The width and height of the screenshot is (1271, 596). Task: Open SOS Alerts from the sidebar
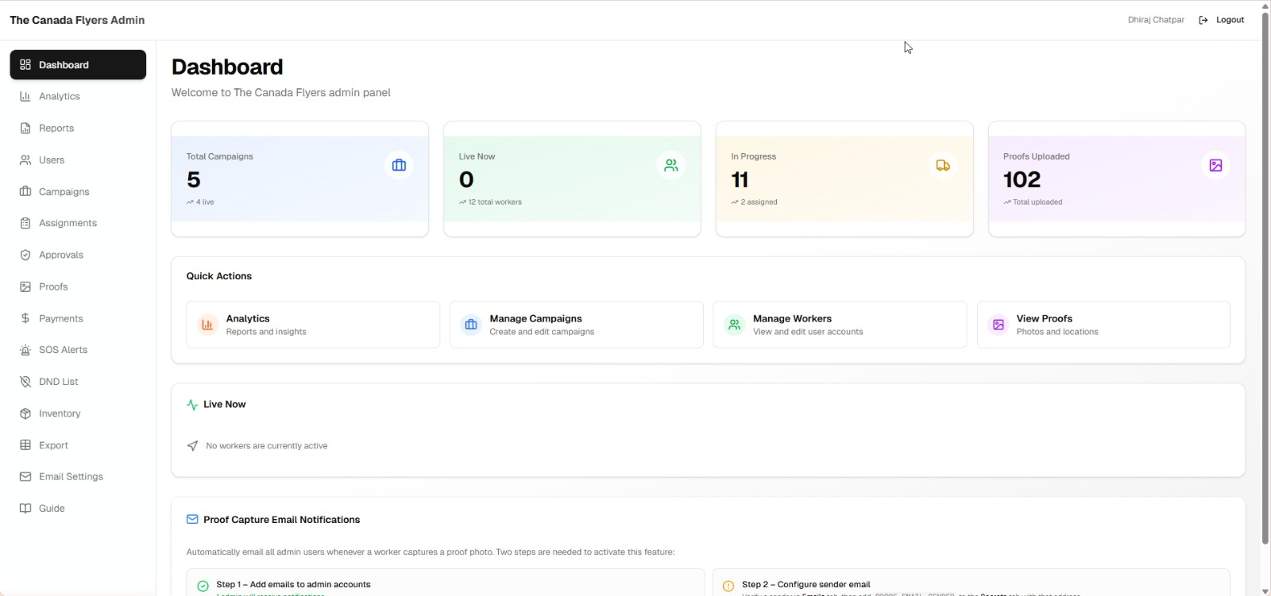pos(78,350)
